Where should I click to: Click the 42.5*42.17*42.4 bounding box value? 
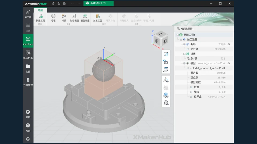point(217,97)
